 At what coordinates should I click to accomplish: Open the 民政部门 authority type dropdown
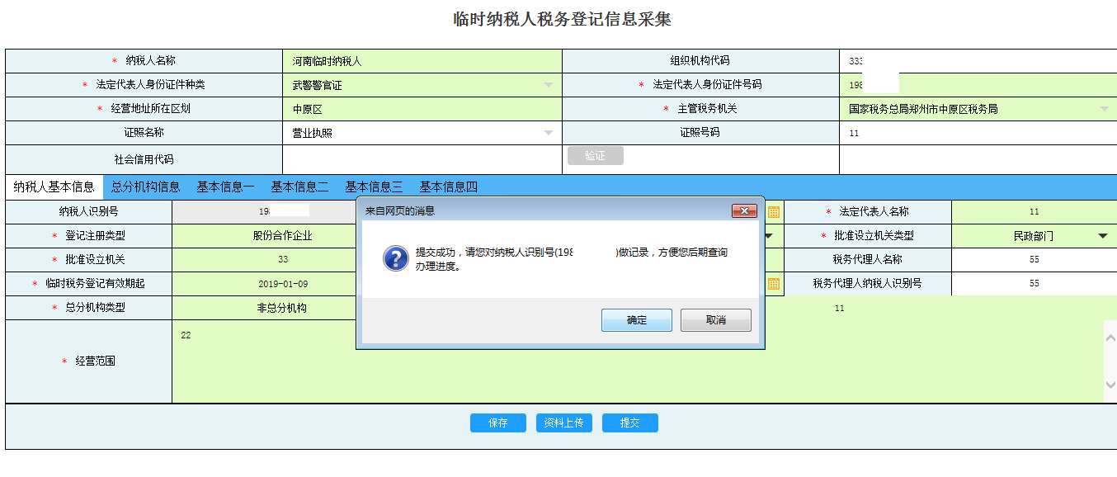point(1102,236)
